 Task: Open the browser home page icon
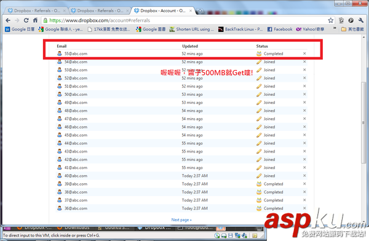pos(35,20)
